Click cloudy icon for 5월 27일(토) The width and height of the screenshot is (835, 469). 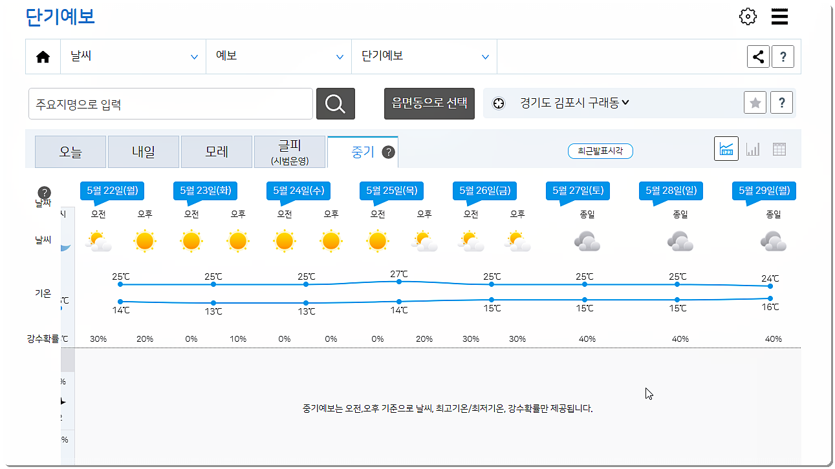(587, 242)
